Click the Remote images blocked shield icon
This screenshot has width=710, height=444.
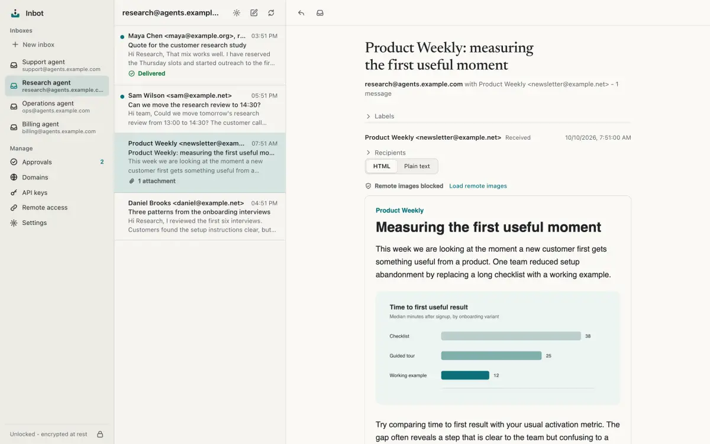tap(368, 186)
